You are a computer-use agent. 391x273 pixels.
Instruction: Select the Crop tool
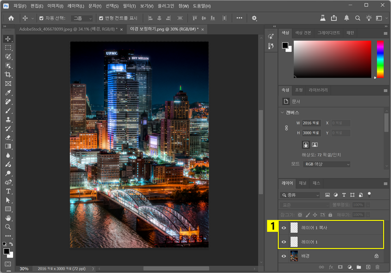[8, 75]
